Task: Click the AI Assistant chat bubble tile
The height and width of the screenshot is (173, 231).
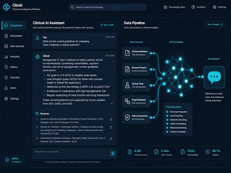Action: click(214, 77)
